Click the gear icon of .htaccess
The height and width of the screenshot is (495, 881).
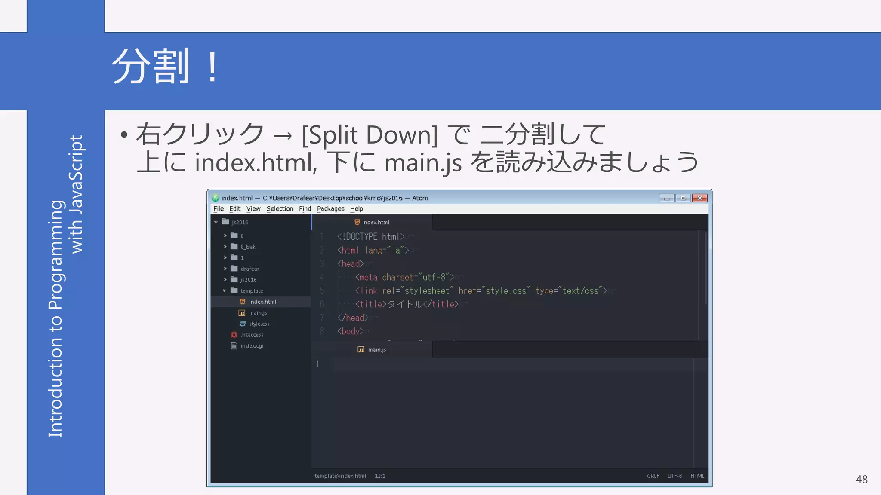click(234, 335)
